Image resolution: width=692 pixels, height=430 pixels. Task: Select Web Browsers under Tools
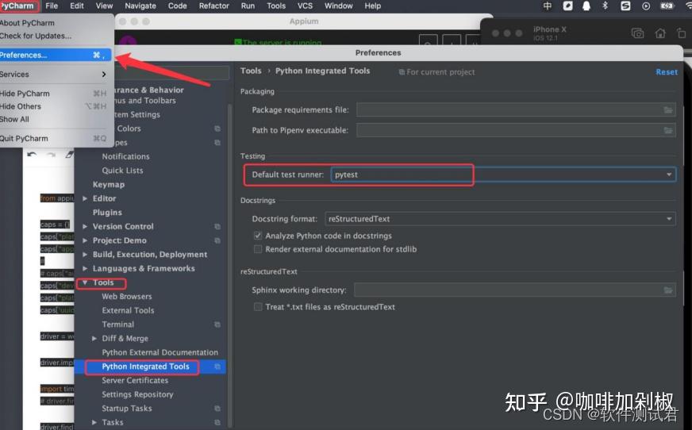point(127,297)
